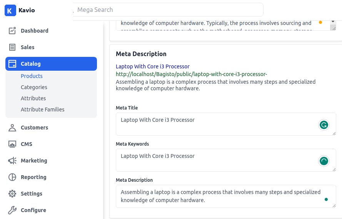Viewport: 342px width, 219px height.
Task: Grab resize handle of Meta Keywords textarea
Action: [x=334, y=169]
